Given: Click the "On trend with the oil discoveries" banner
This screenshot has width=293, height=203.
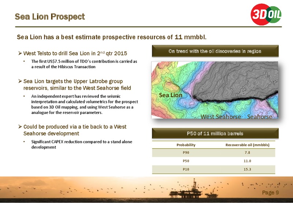Looking at the screenshot, I should coord(215,51).
